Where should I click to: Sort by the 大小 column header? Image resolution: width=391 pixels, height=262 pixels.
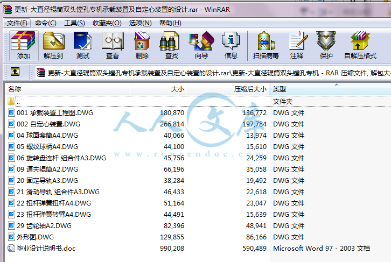click(159, 89)
